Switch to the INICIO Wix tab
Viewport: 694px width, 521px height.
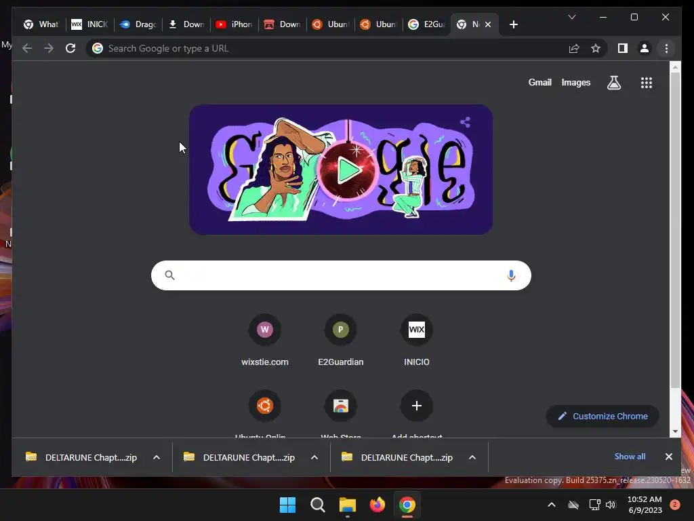click(89, 24)
